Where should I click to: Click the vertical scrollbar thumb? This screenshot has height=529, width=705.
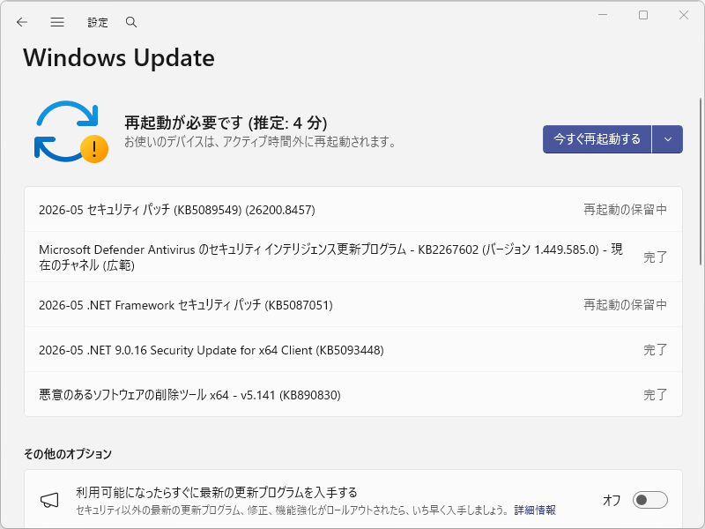[701, 181]
